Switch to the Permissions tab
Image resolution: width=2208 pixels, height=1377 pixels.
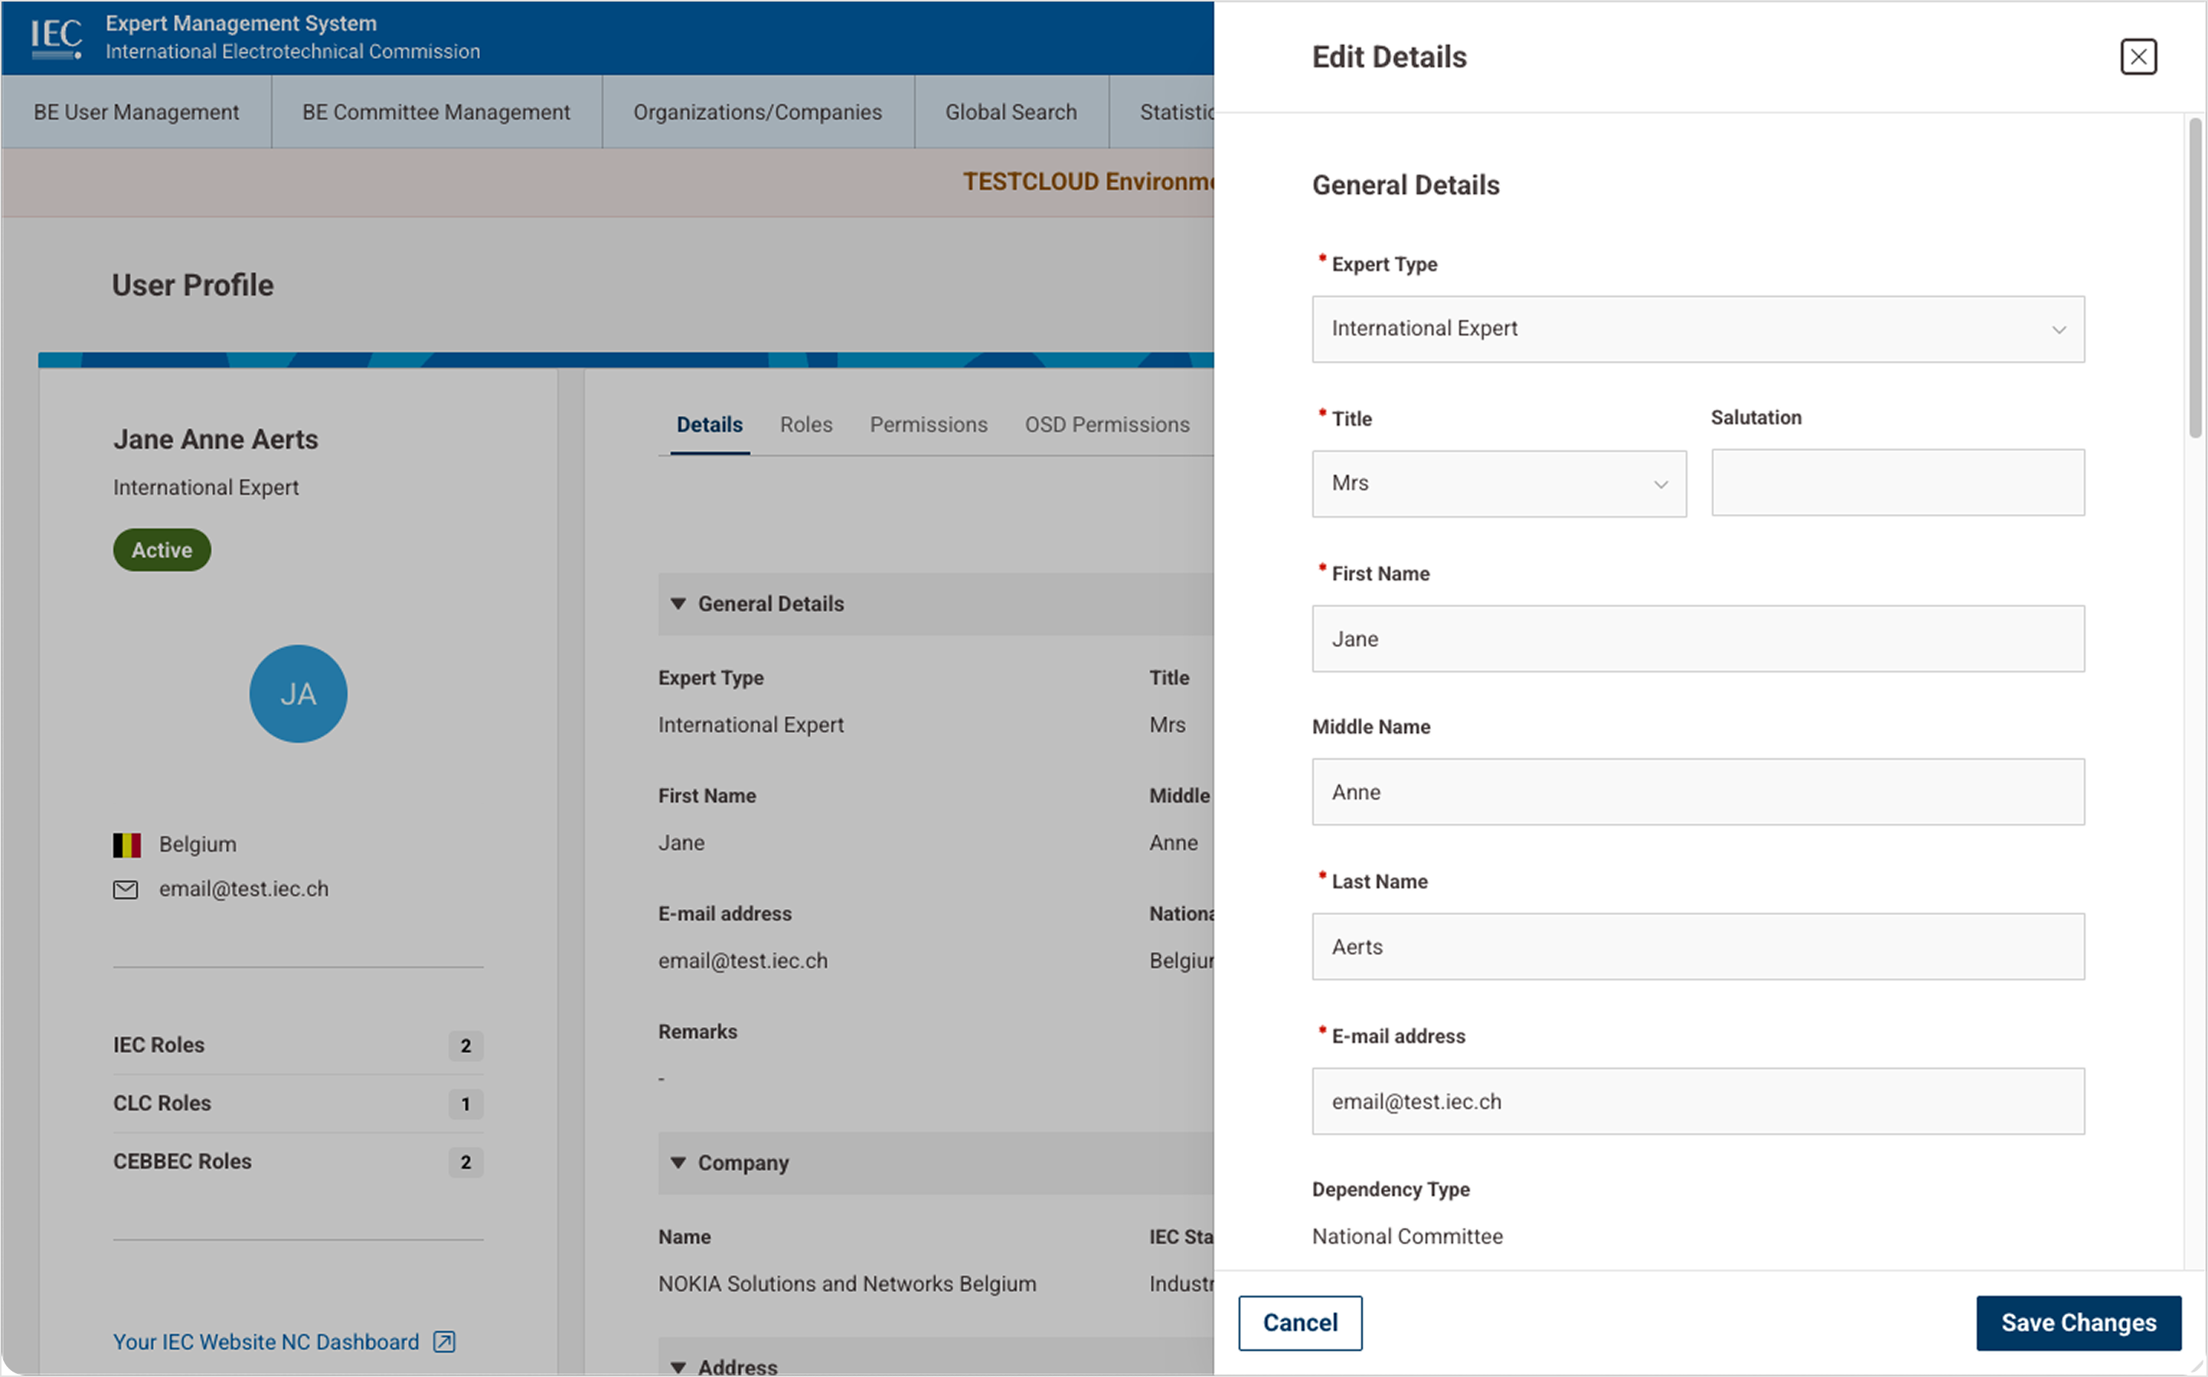click(x=927, y=424)
